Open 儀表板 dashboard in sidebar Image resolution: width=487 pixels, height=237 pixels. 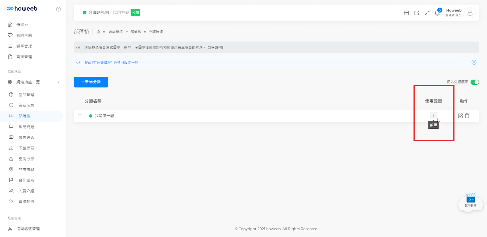(x=22, y=25)
